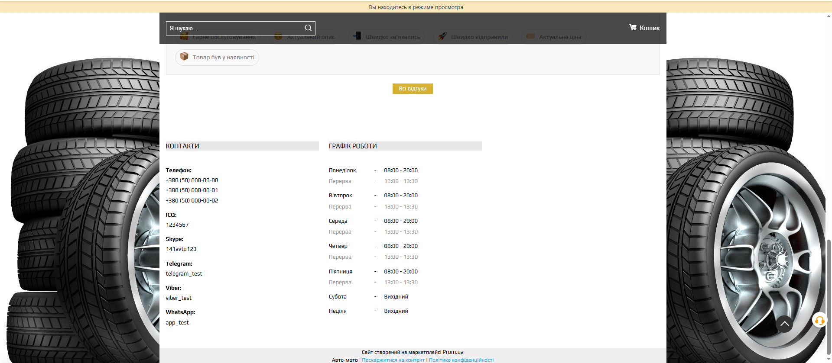832x363 pixels.
Task: Click the Telegram contact telegram_test
Action: coord(184,274)
